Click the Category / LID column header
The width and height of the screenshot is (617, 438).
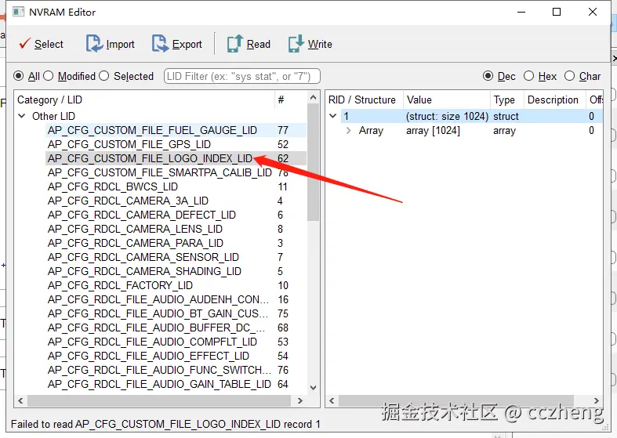(144, 100)
